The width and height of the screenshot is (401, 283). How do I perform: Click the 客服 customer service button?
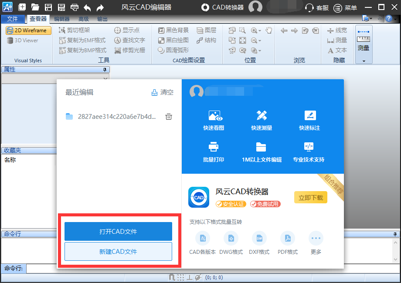coord(316,8)
